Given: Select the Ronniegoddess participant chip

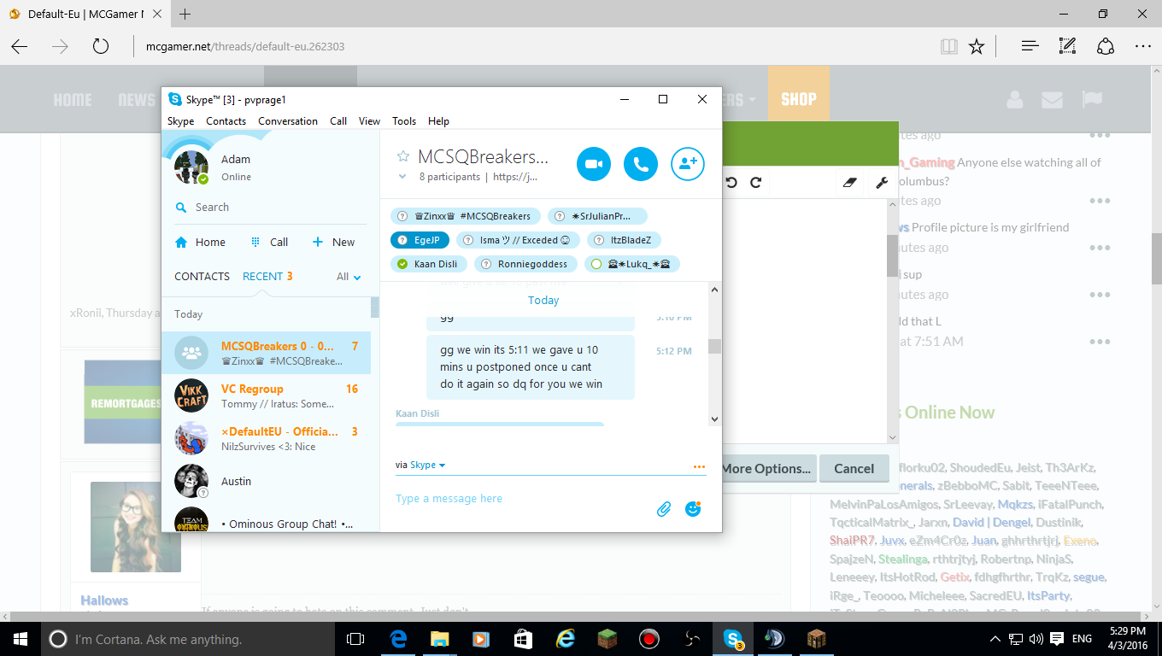Looking at the screenshot, I should (x=525, y=264).
